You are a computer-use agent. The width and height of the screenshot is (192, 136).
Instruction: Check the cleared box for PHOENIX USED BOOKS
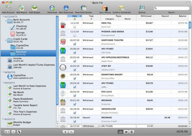coord(75,35)
